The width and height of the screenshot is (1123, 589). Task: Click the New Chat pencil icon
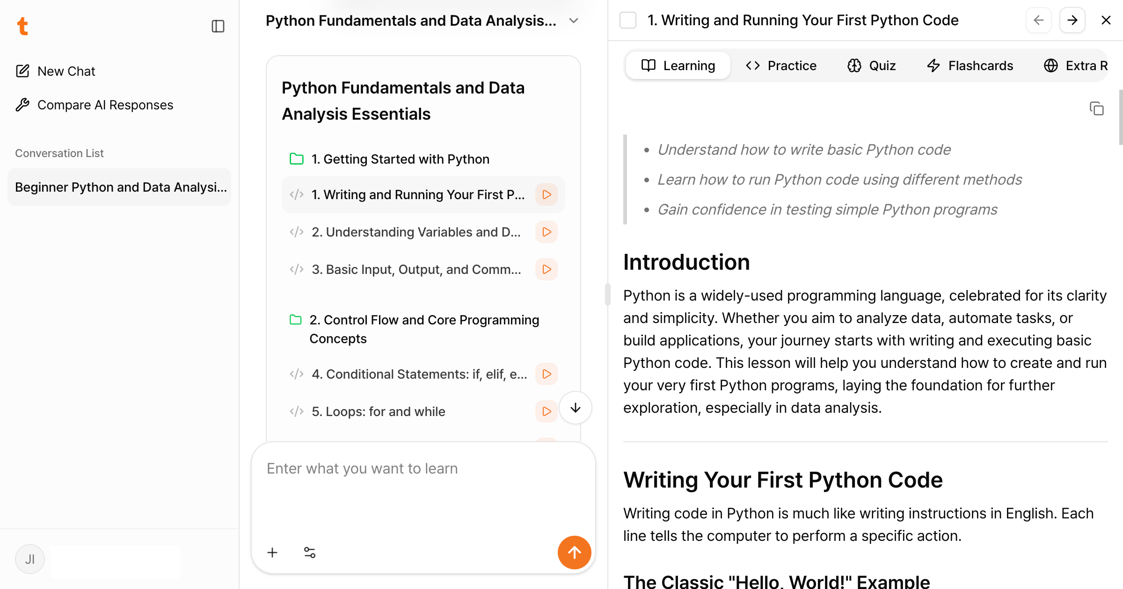(x=22, y=71)
